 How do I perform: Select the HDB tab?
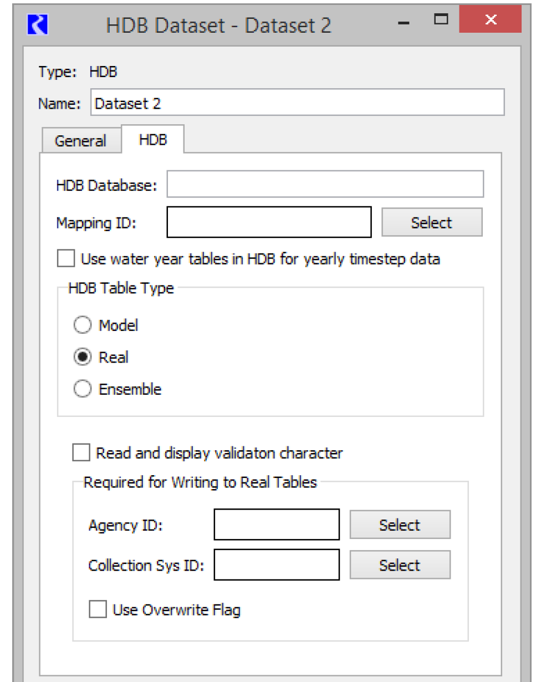[x=153, y=140]
